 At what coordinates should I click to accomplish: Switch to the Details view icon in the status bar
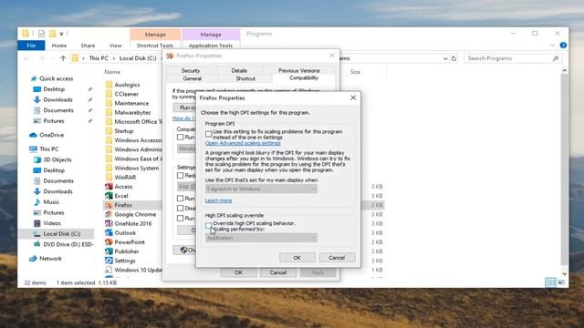550,282
